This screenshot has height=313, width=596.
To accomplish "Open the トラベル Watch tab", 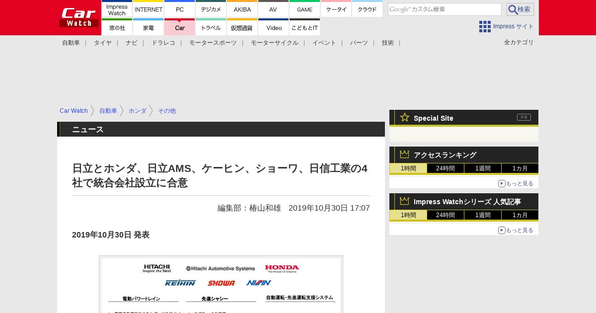I will (211, 27).
